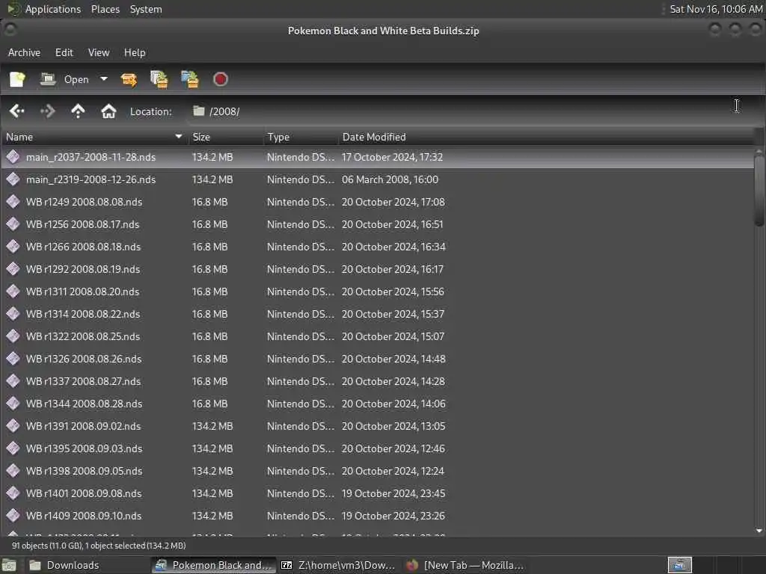Click the Add folder to archive icon
This screenshot has height=574, width=766.
point(190,79)
